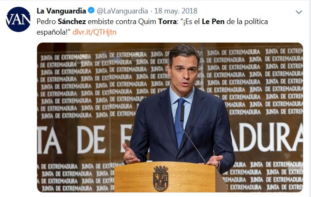Expand the tweet options chevron

click(x=299, y=12)
